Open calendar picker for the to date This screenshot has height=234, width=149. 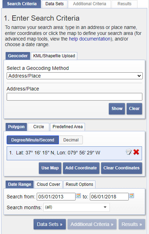(132, 196)
